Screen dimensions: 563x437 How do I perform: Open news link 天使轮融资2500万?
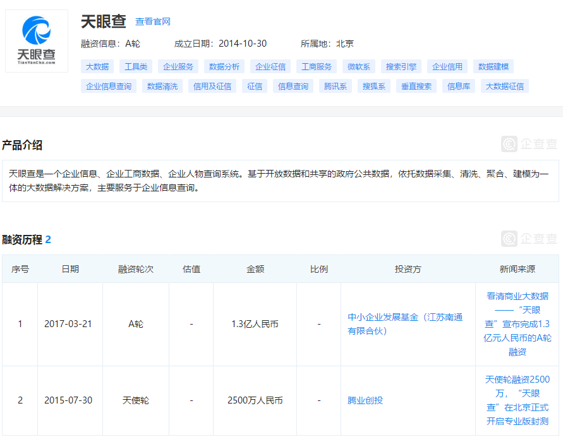tap(517, 400)
